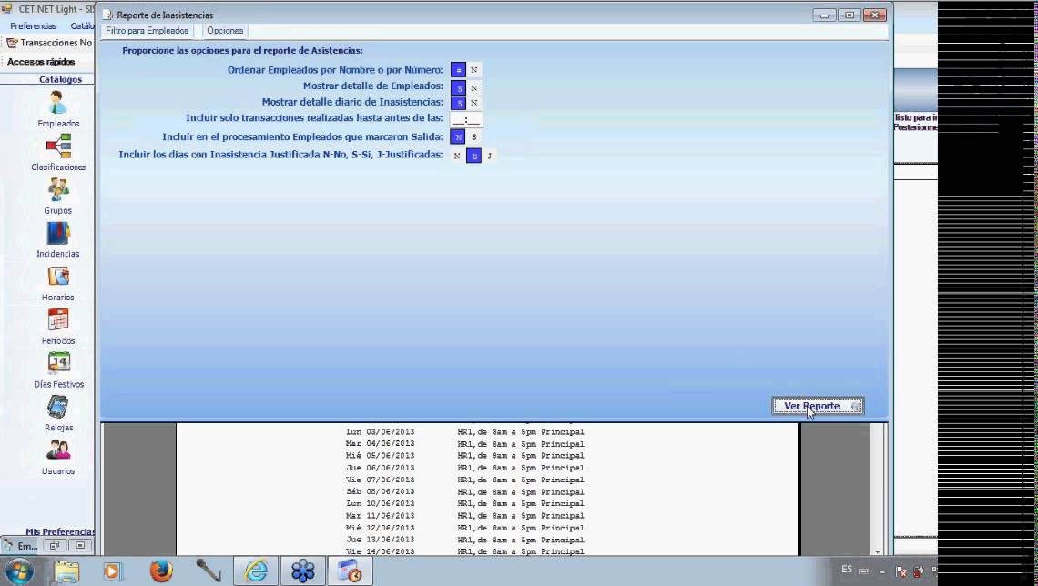Click the keyboard icon in system tray
Viewport: 1038px width, 586px height.
(x=863, y=571)
